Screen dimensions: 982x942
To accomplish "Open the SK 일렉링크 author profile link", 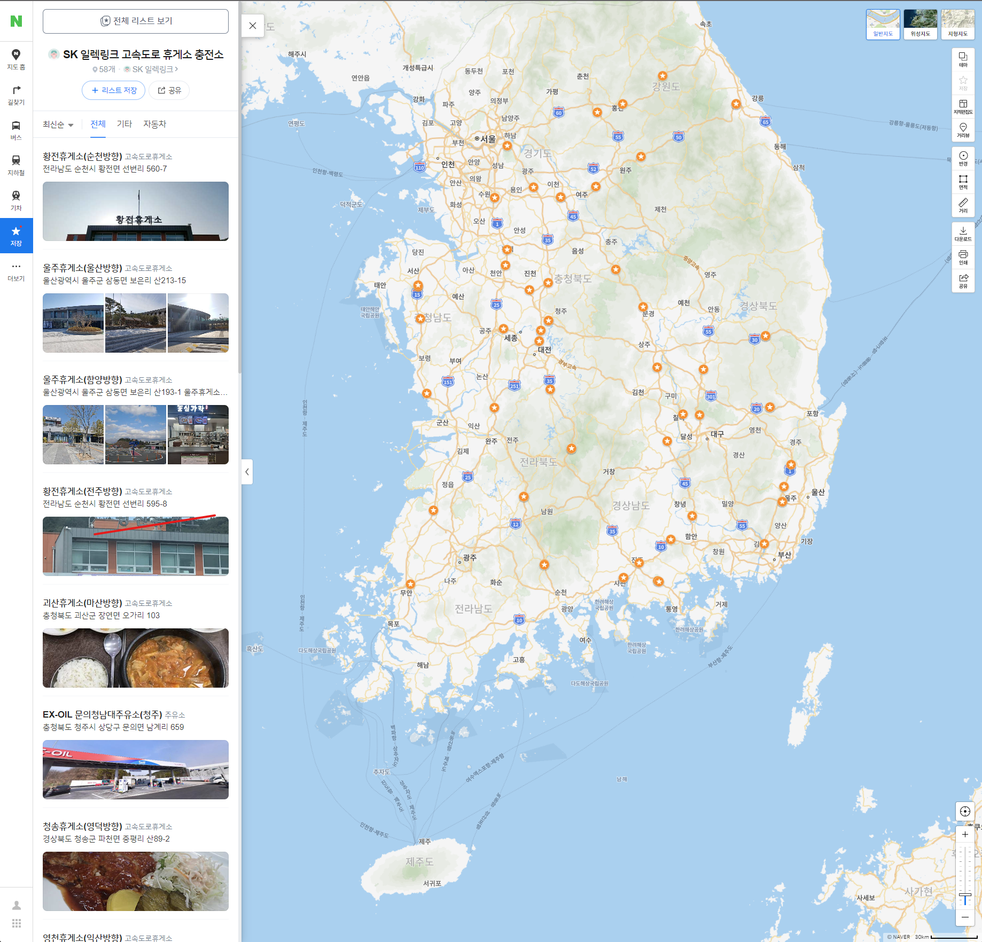I will (x=151, y=69).
